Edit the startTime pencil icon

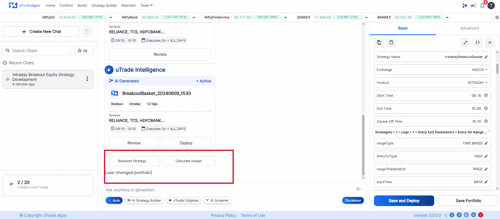point(486,182)
